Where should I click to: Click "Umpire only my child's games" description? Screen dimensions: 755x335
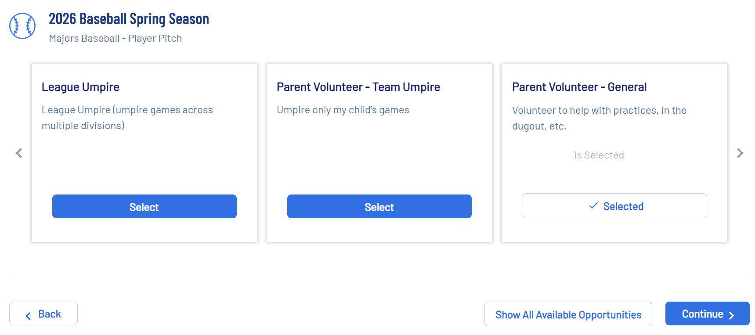[x=343, y=110]
